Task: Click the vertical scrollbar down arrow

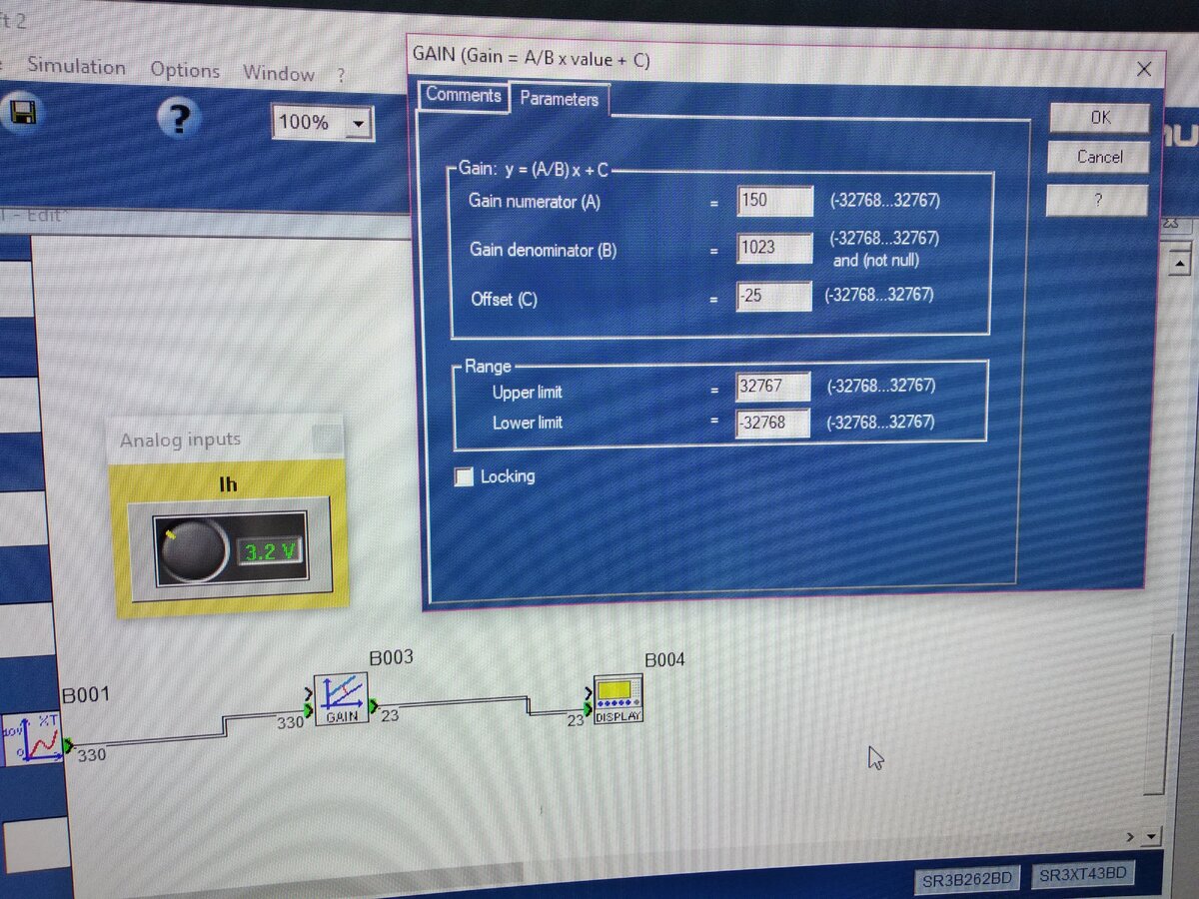Action: click(x=1153, y=836)
